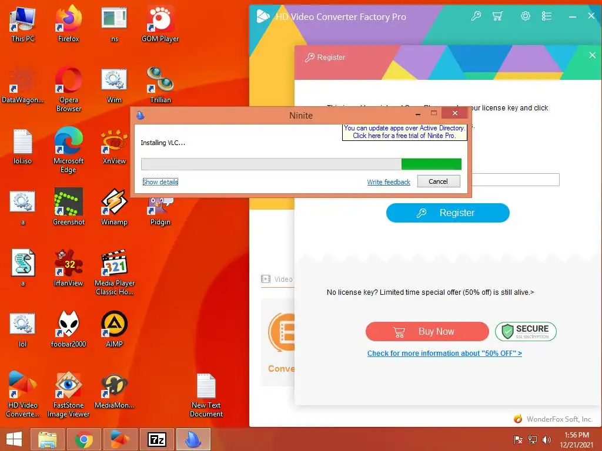Screen dimensions: 602x451
Task: Click the blue Register button
Action: tap(447, 213)
